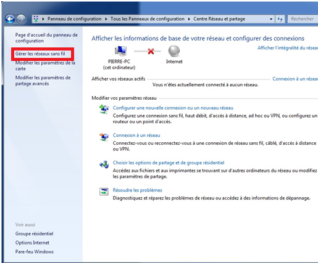Click the red X broken connection icon
The width and height of the screenshot is (318, 263).
(x=151, y=51)
